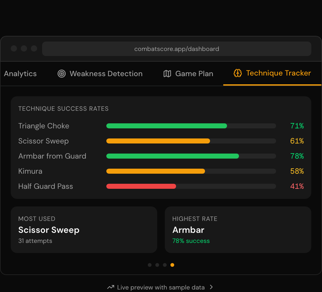Click the Triangle Choke green progress bar

(167, 126)
